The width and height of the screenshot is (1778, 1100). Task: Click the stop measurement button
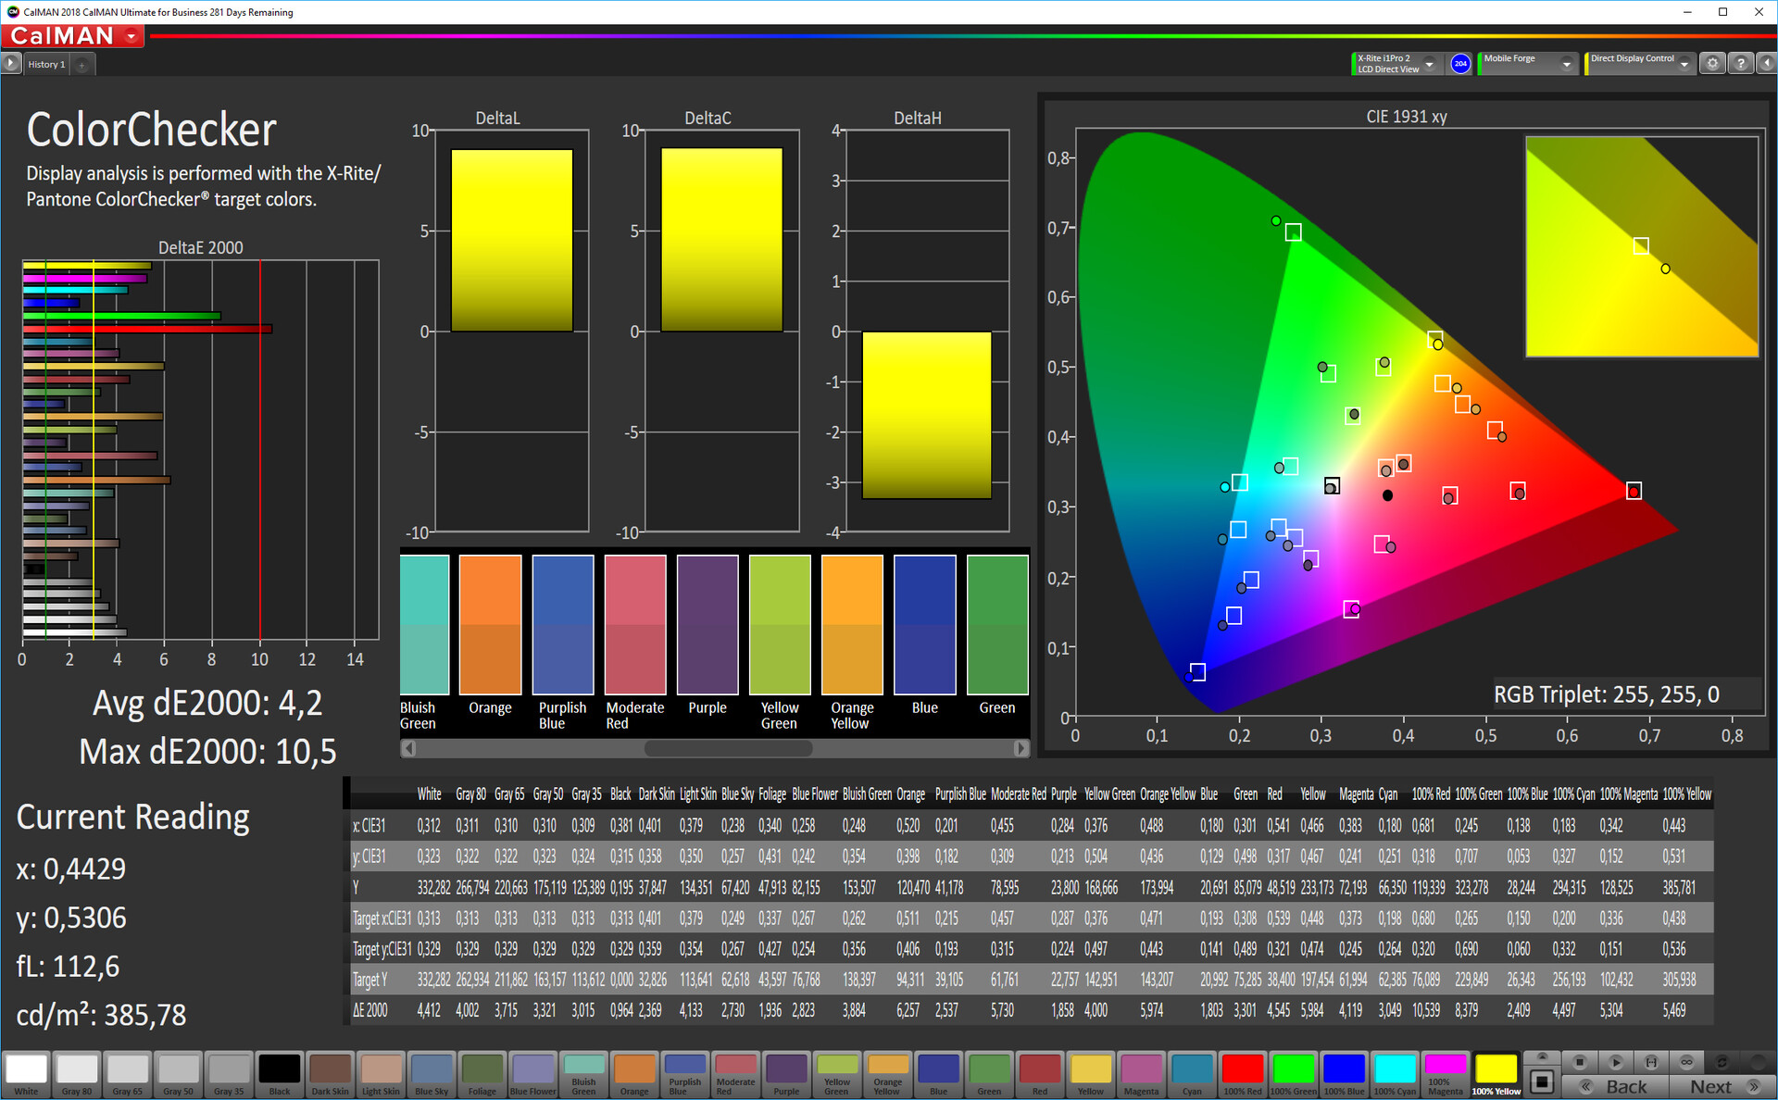click(x=1580, y=1062)
